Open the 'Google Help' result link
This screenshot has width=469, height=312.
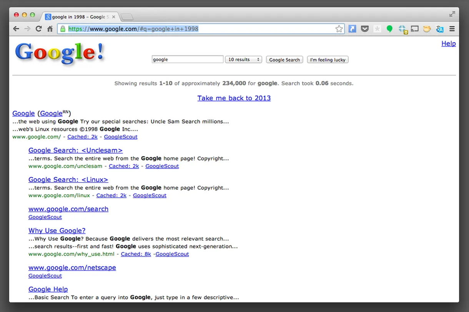point(48,289)
